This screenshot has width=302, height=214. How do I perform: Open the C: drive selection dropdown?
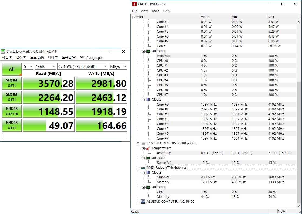click(x=83, y=66)
